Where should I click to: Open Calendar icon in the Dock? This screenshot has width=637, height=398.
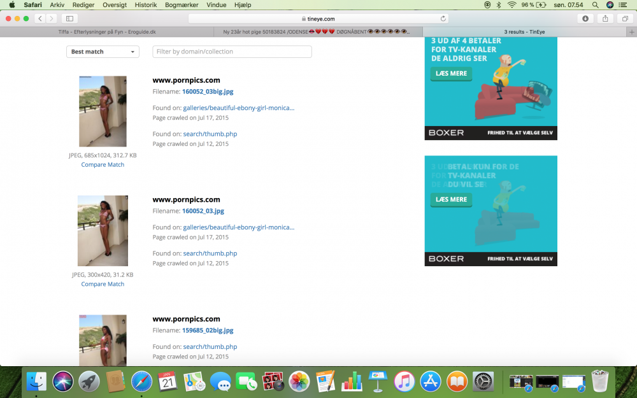point(168,381)
